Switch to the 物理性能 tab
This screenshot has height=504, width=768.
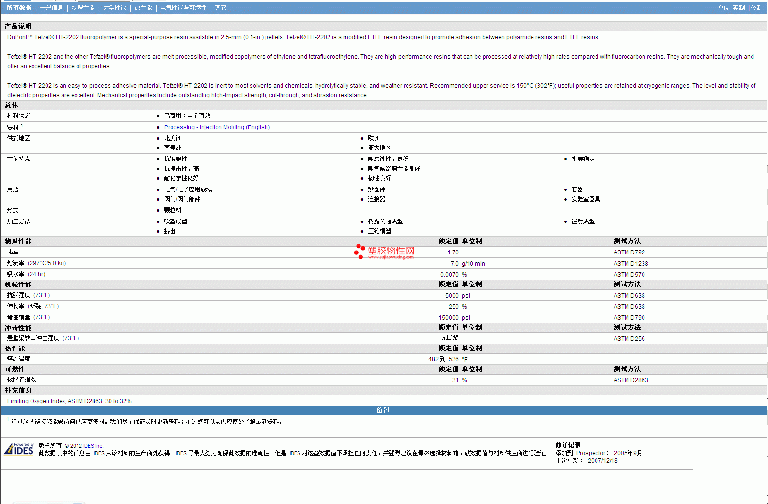pyautogui.click(x=83, y=8)
